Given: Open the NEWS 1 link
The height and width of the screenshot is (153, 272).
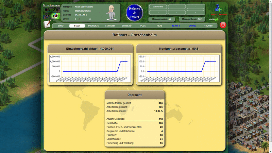Looking at the screenshot, I should pyautogui.click(x=176, y=26).
